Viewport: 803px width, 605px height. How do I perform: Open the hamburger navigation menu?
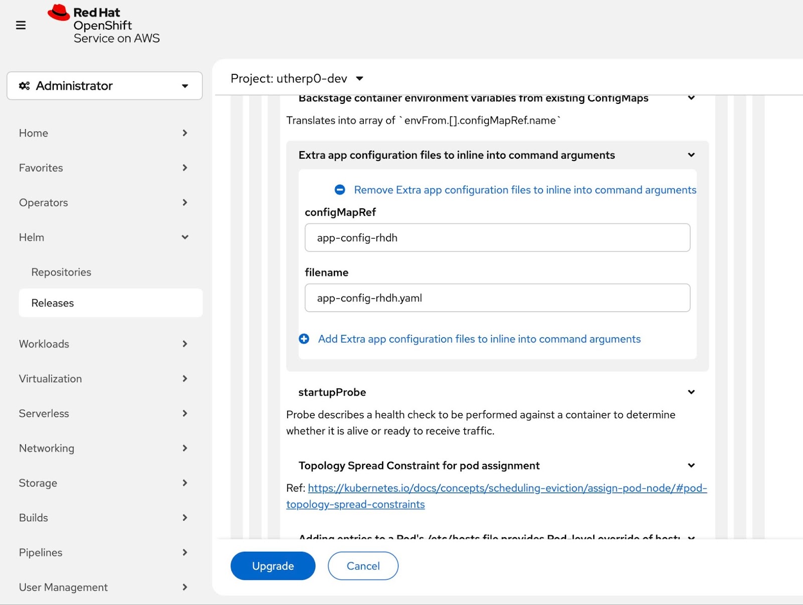click(x=21, y=25)
